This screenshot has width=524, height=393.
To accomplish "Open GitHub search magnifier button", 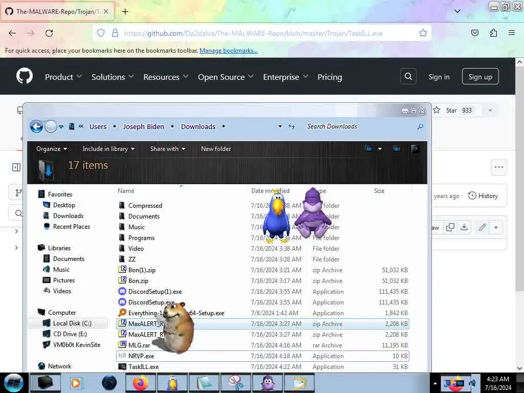I will (x=408, y=77).
